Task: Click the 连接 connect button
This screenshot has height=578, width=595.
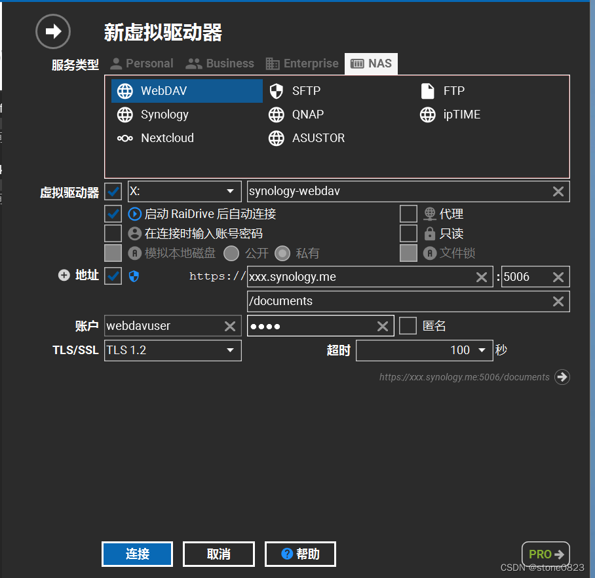Action: click(x=138, y=554)
